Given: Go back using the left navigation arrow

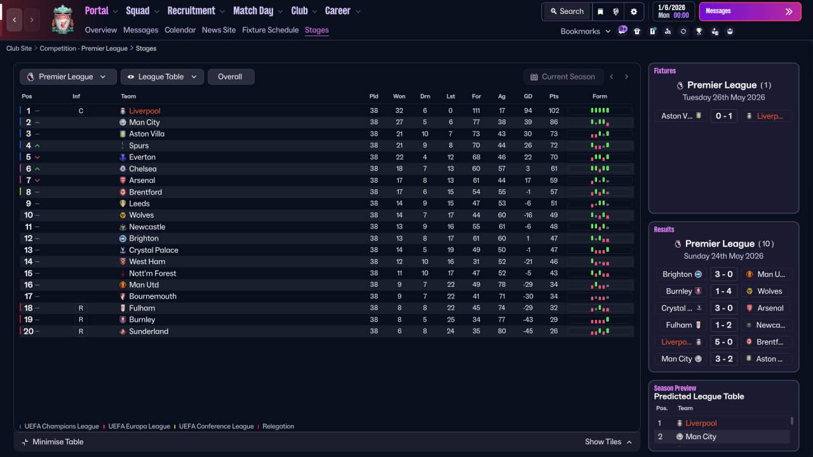Looking at the screenshot, I should [15, 20].
